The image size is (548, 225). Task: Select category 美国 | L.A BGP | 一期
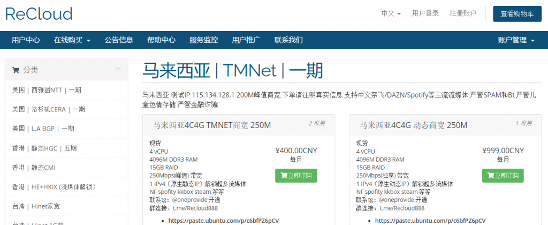pyautogui.click(x=66, y=129)
